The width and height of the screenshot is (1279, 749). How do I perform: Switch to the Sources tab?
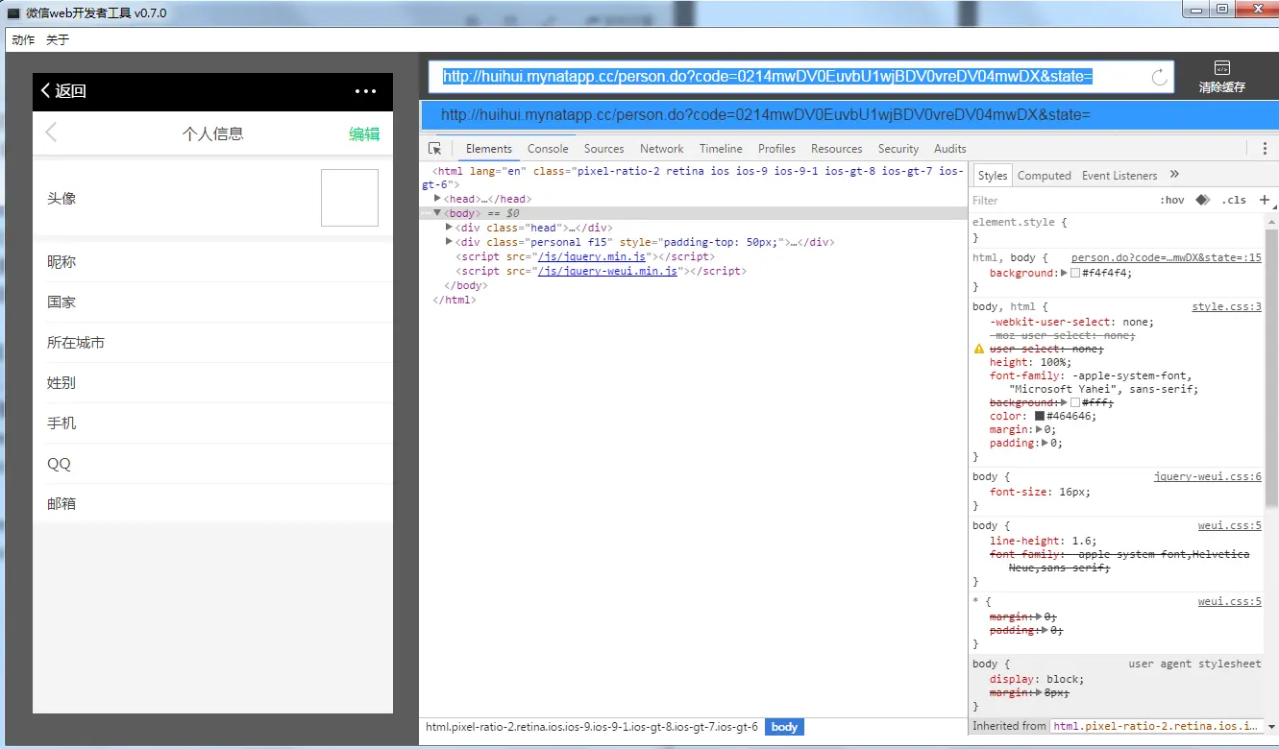tap(603, 149)
